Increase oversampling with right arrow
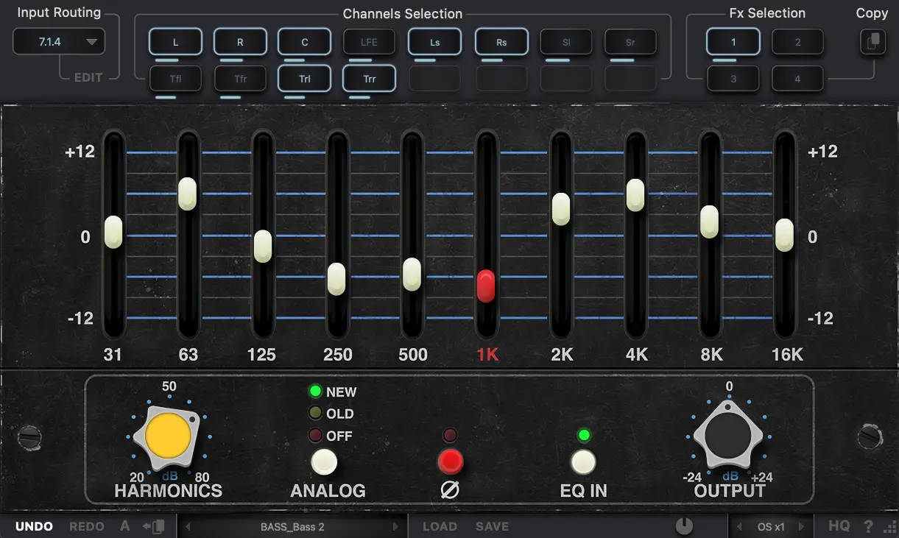 click(803, 527)
